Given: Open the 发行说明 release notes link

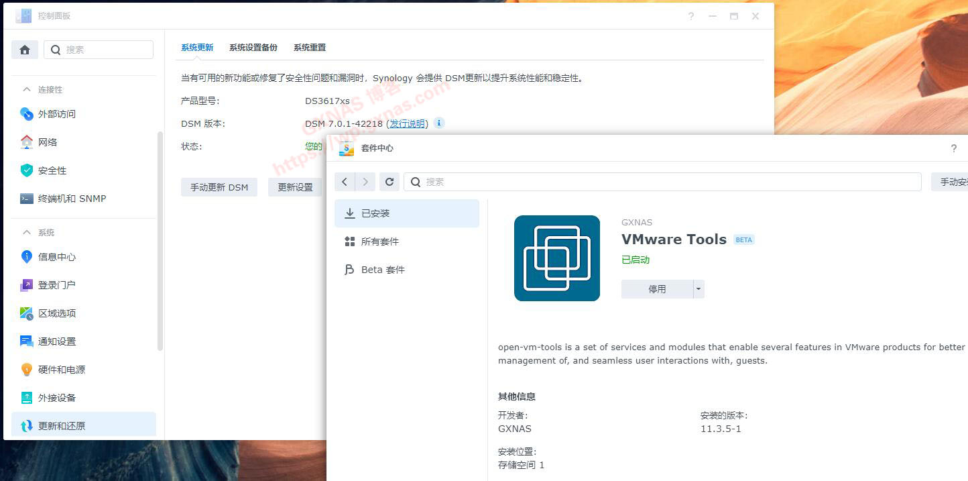Looking at the screenshot, I should (407, 123).
